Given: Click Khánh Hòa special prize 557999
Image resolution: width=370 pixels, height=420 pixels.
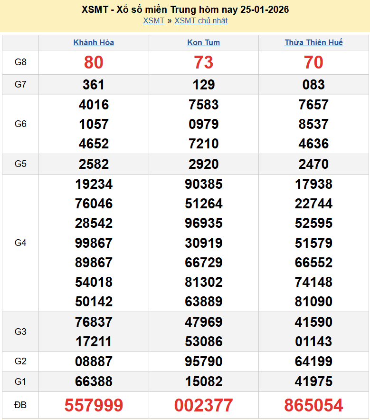Looking at the screenshot, I should [x=94, y=405].
